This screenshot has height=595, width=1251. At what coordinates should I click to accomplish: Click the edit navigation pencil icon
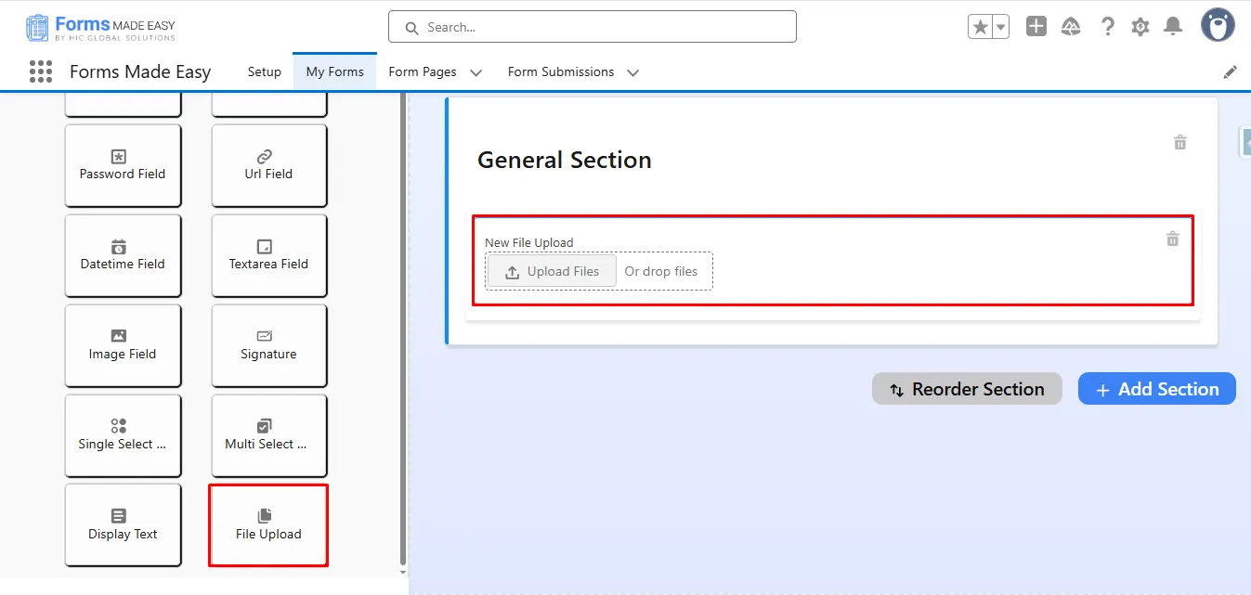[1230, 72]
